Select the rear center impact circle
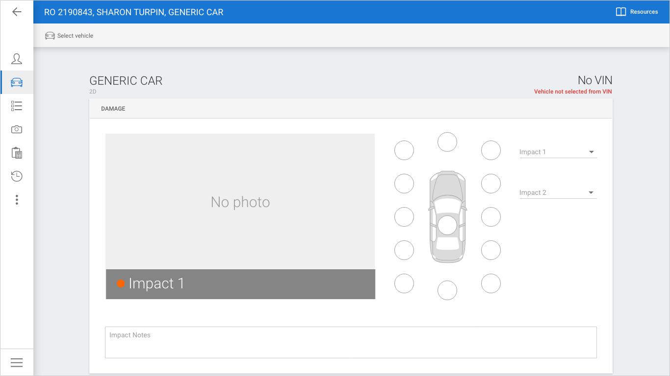Image resolution: width=670 pixels, height=376 pixels. click(447, 290)
